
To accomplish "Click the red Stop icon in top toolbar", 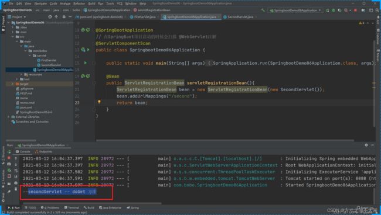I will point(355,11).
